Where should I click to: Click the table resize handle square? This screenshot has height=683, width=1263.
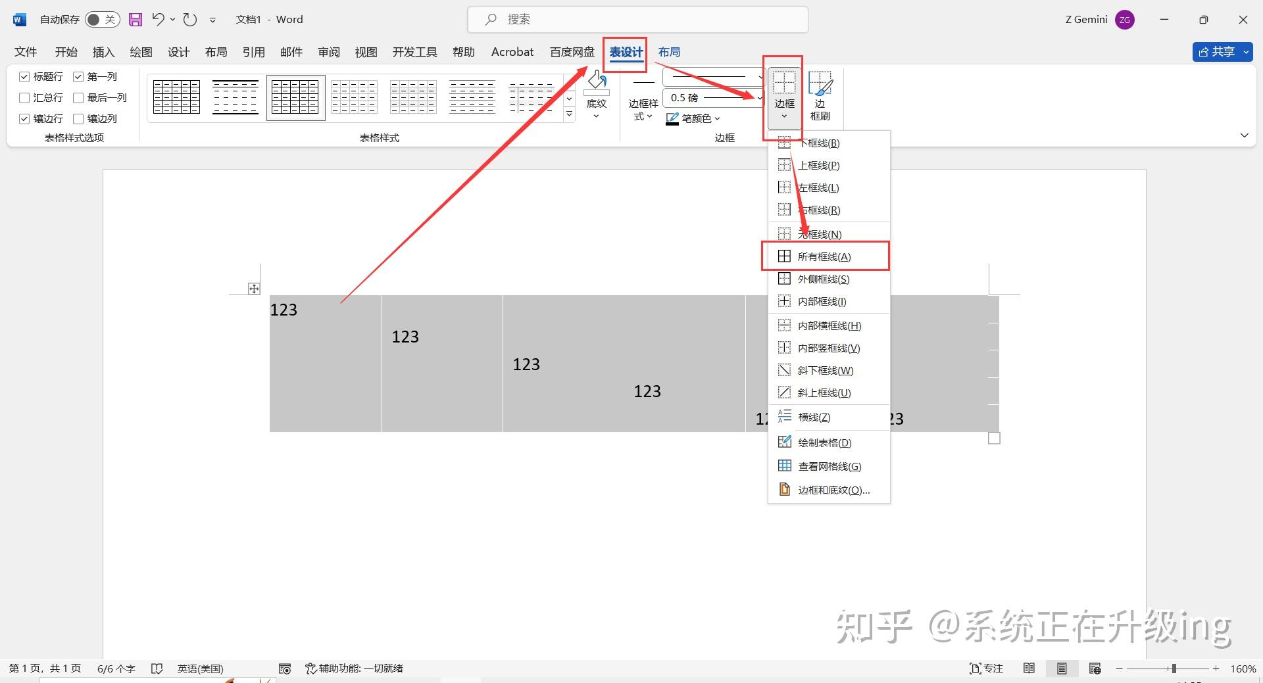click(994, 438)
